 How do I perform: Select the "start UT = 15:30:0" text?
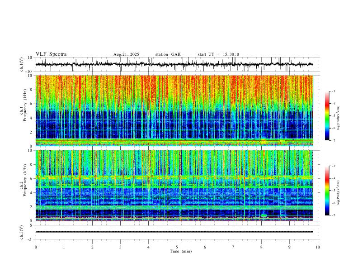point(218,54)
